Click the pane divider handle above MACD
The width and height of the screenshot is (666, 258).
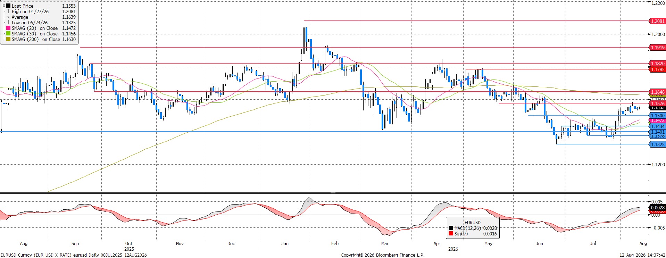point(333,193)
